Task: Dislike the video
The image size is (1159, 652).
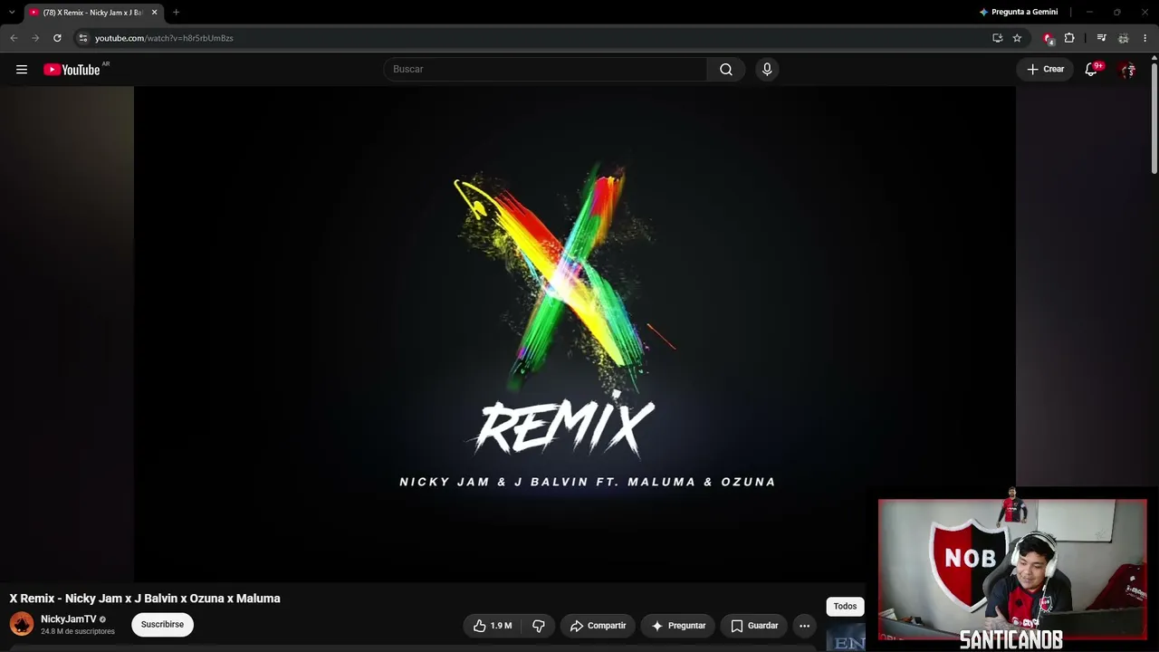Action: point(539,626)
